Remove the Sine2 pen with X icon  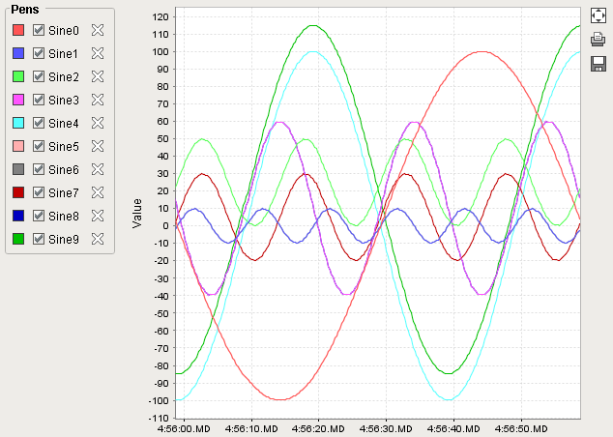[97, 76]
